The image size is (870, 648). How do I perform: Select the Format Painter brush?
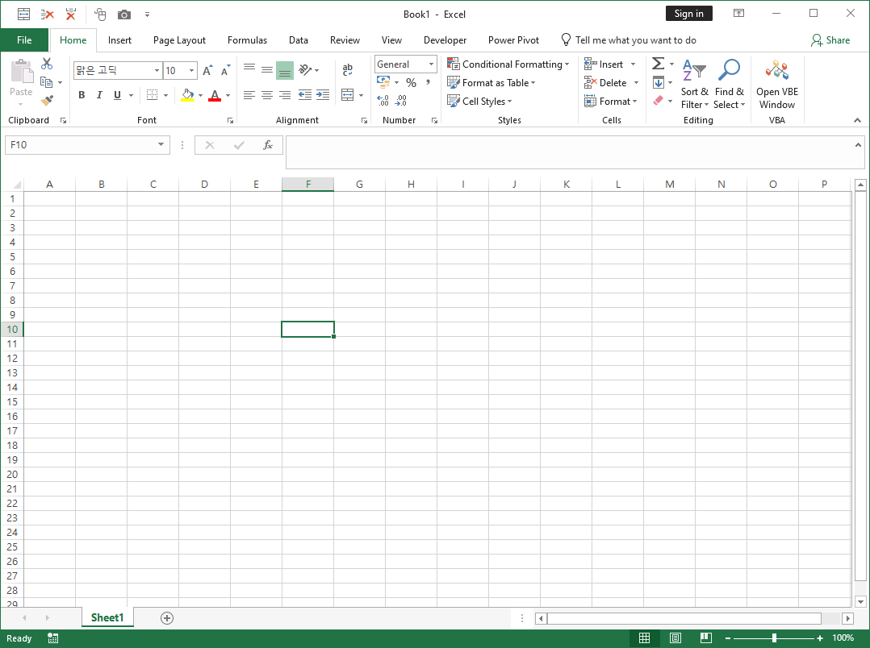(x=47, y=100)
